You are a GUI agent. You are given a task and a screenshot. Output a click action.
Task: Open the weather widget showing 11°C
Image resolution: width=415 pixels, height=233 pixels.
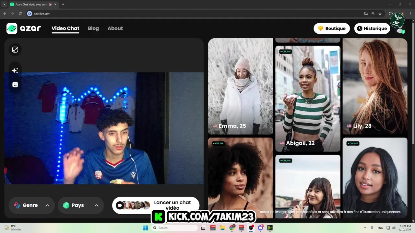13,228
